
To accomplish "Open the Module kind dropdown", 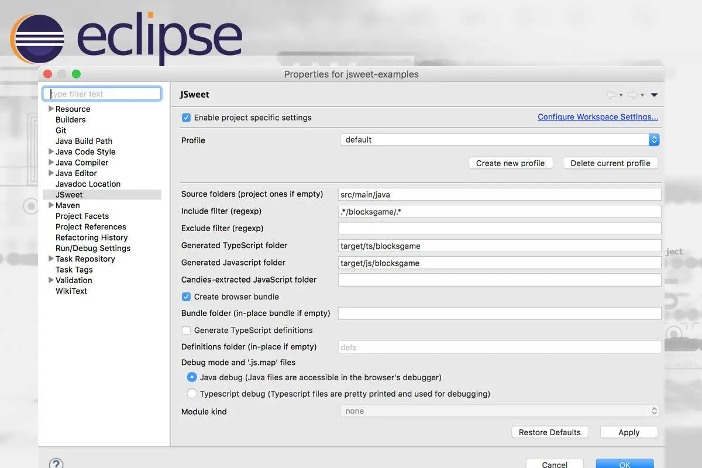I will pos(500,411).
